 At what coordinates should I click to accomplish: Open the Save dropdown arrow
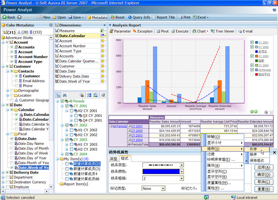click(83, 18)
